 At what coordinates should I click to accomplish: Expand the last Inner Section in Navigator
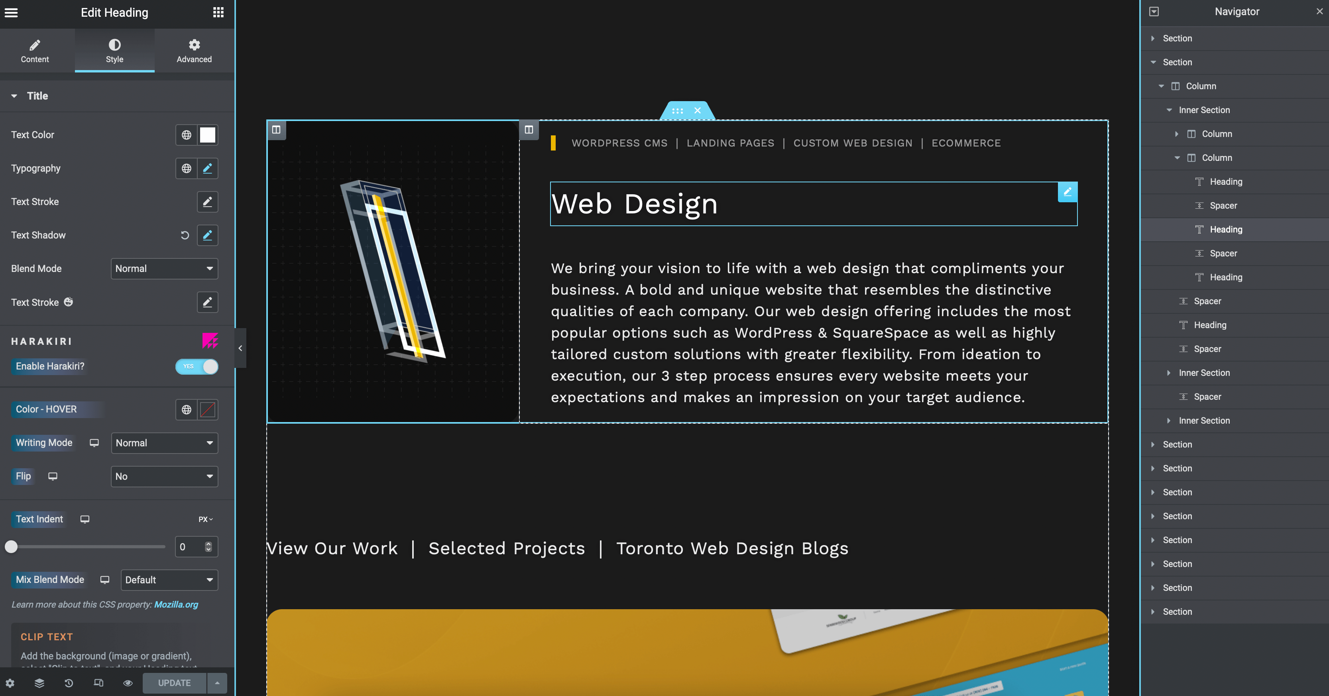point(1168,421)
